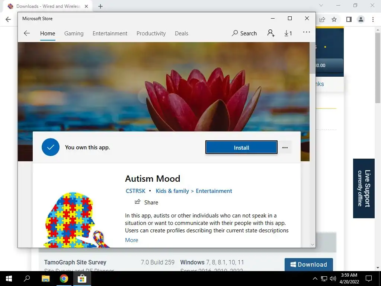The image size is (381, 286).
Task: Click the "You own this app." text
Action: pyautogui.click(x=87, y=147)
